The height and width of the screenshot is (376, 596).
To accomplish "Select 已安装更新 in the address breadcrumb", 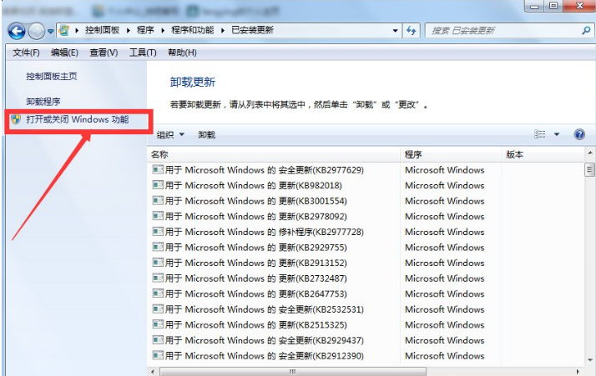I will coord(252,30).
